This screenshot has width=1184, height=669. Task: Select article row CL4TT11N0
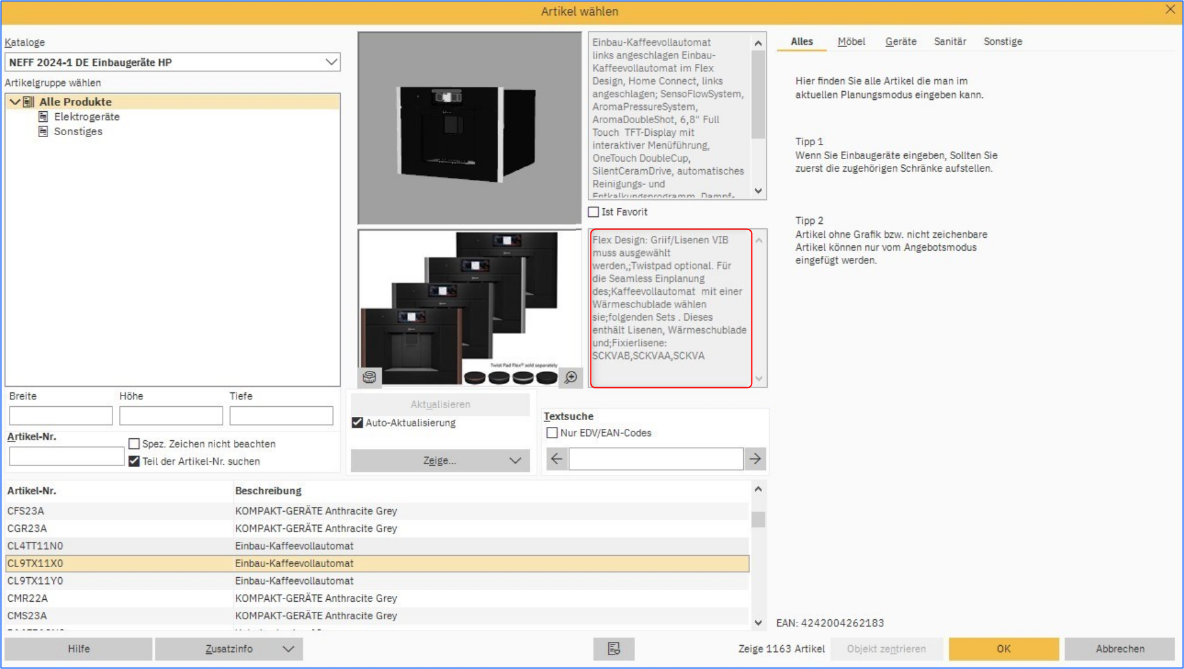coord(35,546)
